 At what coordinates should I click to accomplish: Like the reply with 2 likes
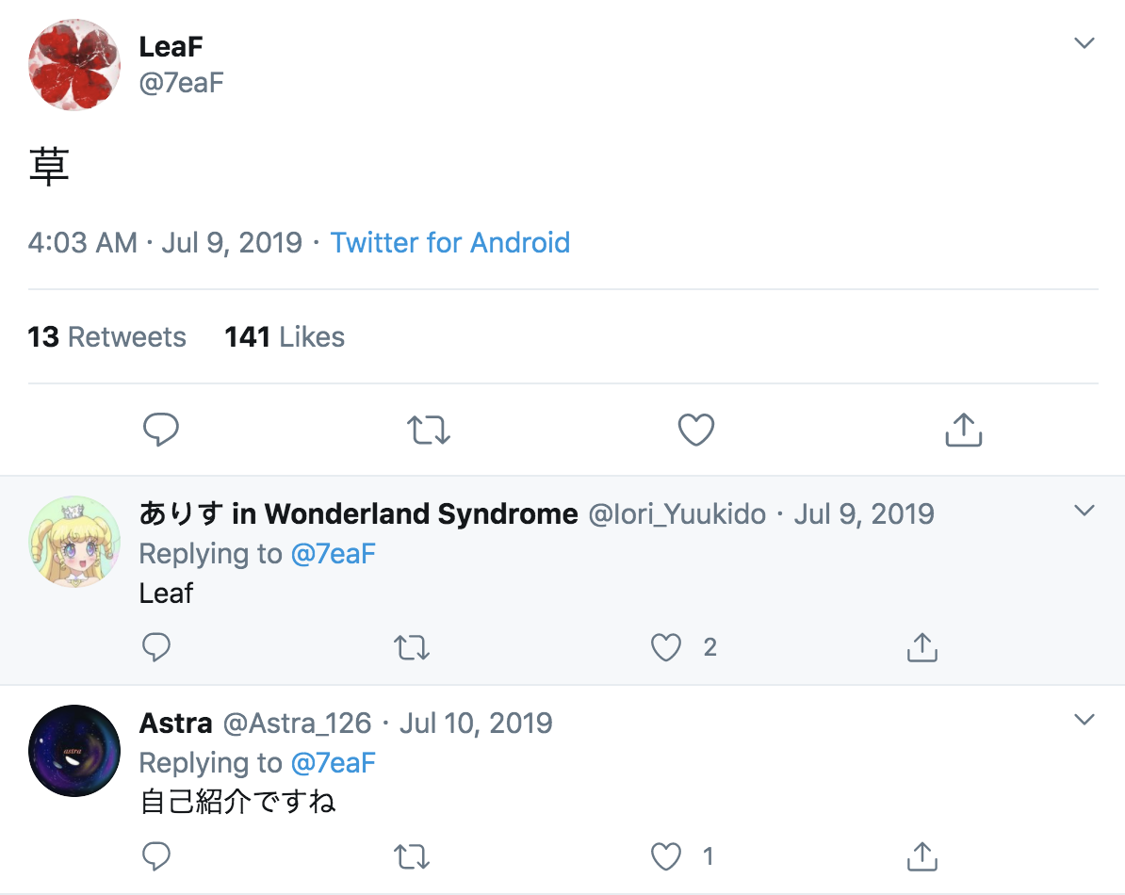click(666, 647)
